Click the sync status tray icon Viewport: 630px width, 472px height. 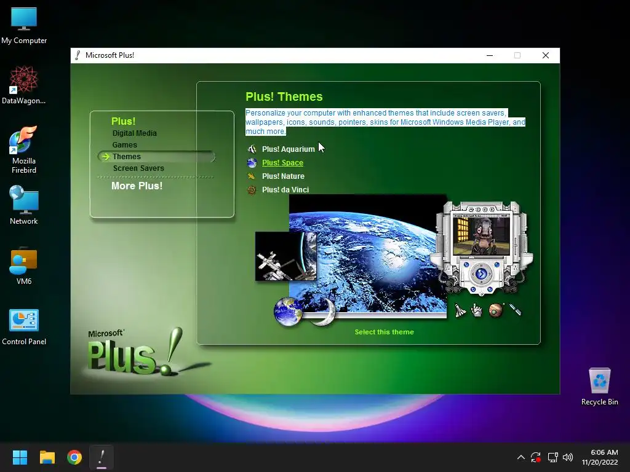(536, 457)
